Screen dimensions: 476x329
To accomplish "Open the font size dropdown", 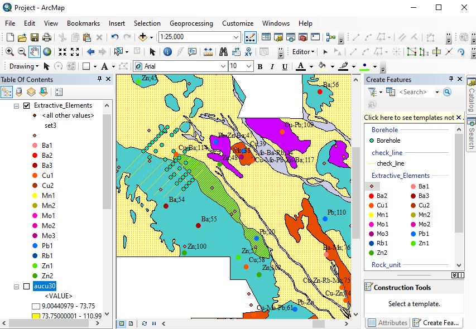I will 249,66.
